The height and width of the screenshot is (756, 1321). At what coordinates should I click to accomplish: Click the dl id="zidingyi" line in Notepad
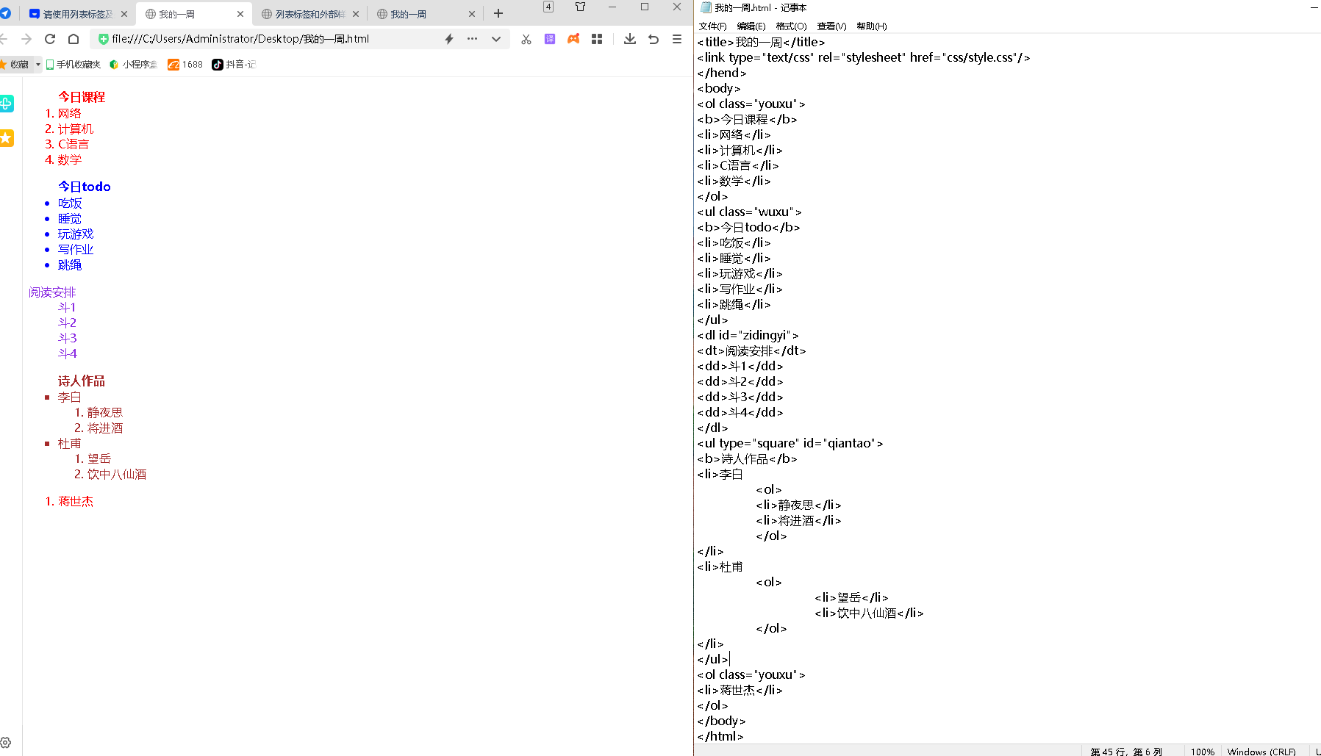click(x=748, y=335)
